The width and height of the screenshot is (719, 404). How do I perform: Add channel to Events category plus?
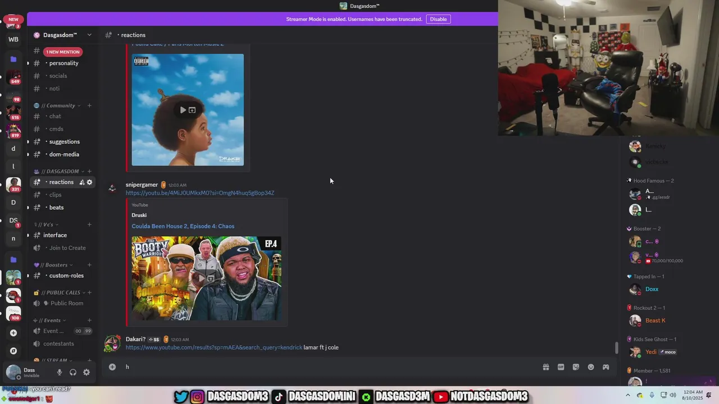click(x=89, y=320)
